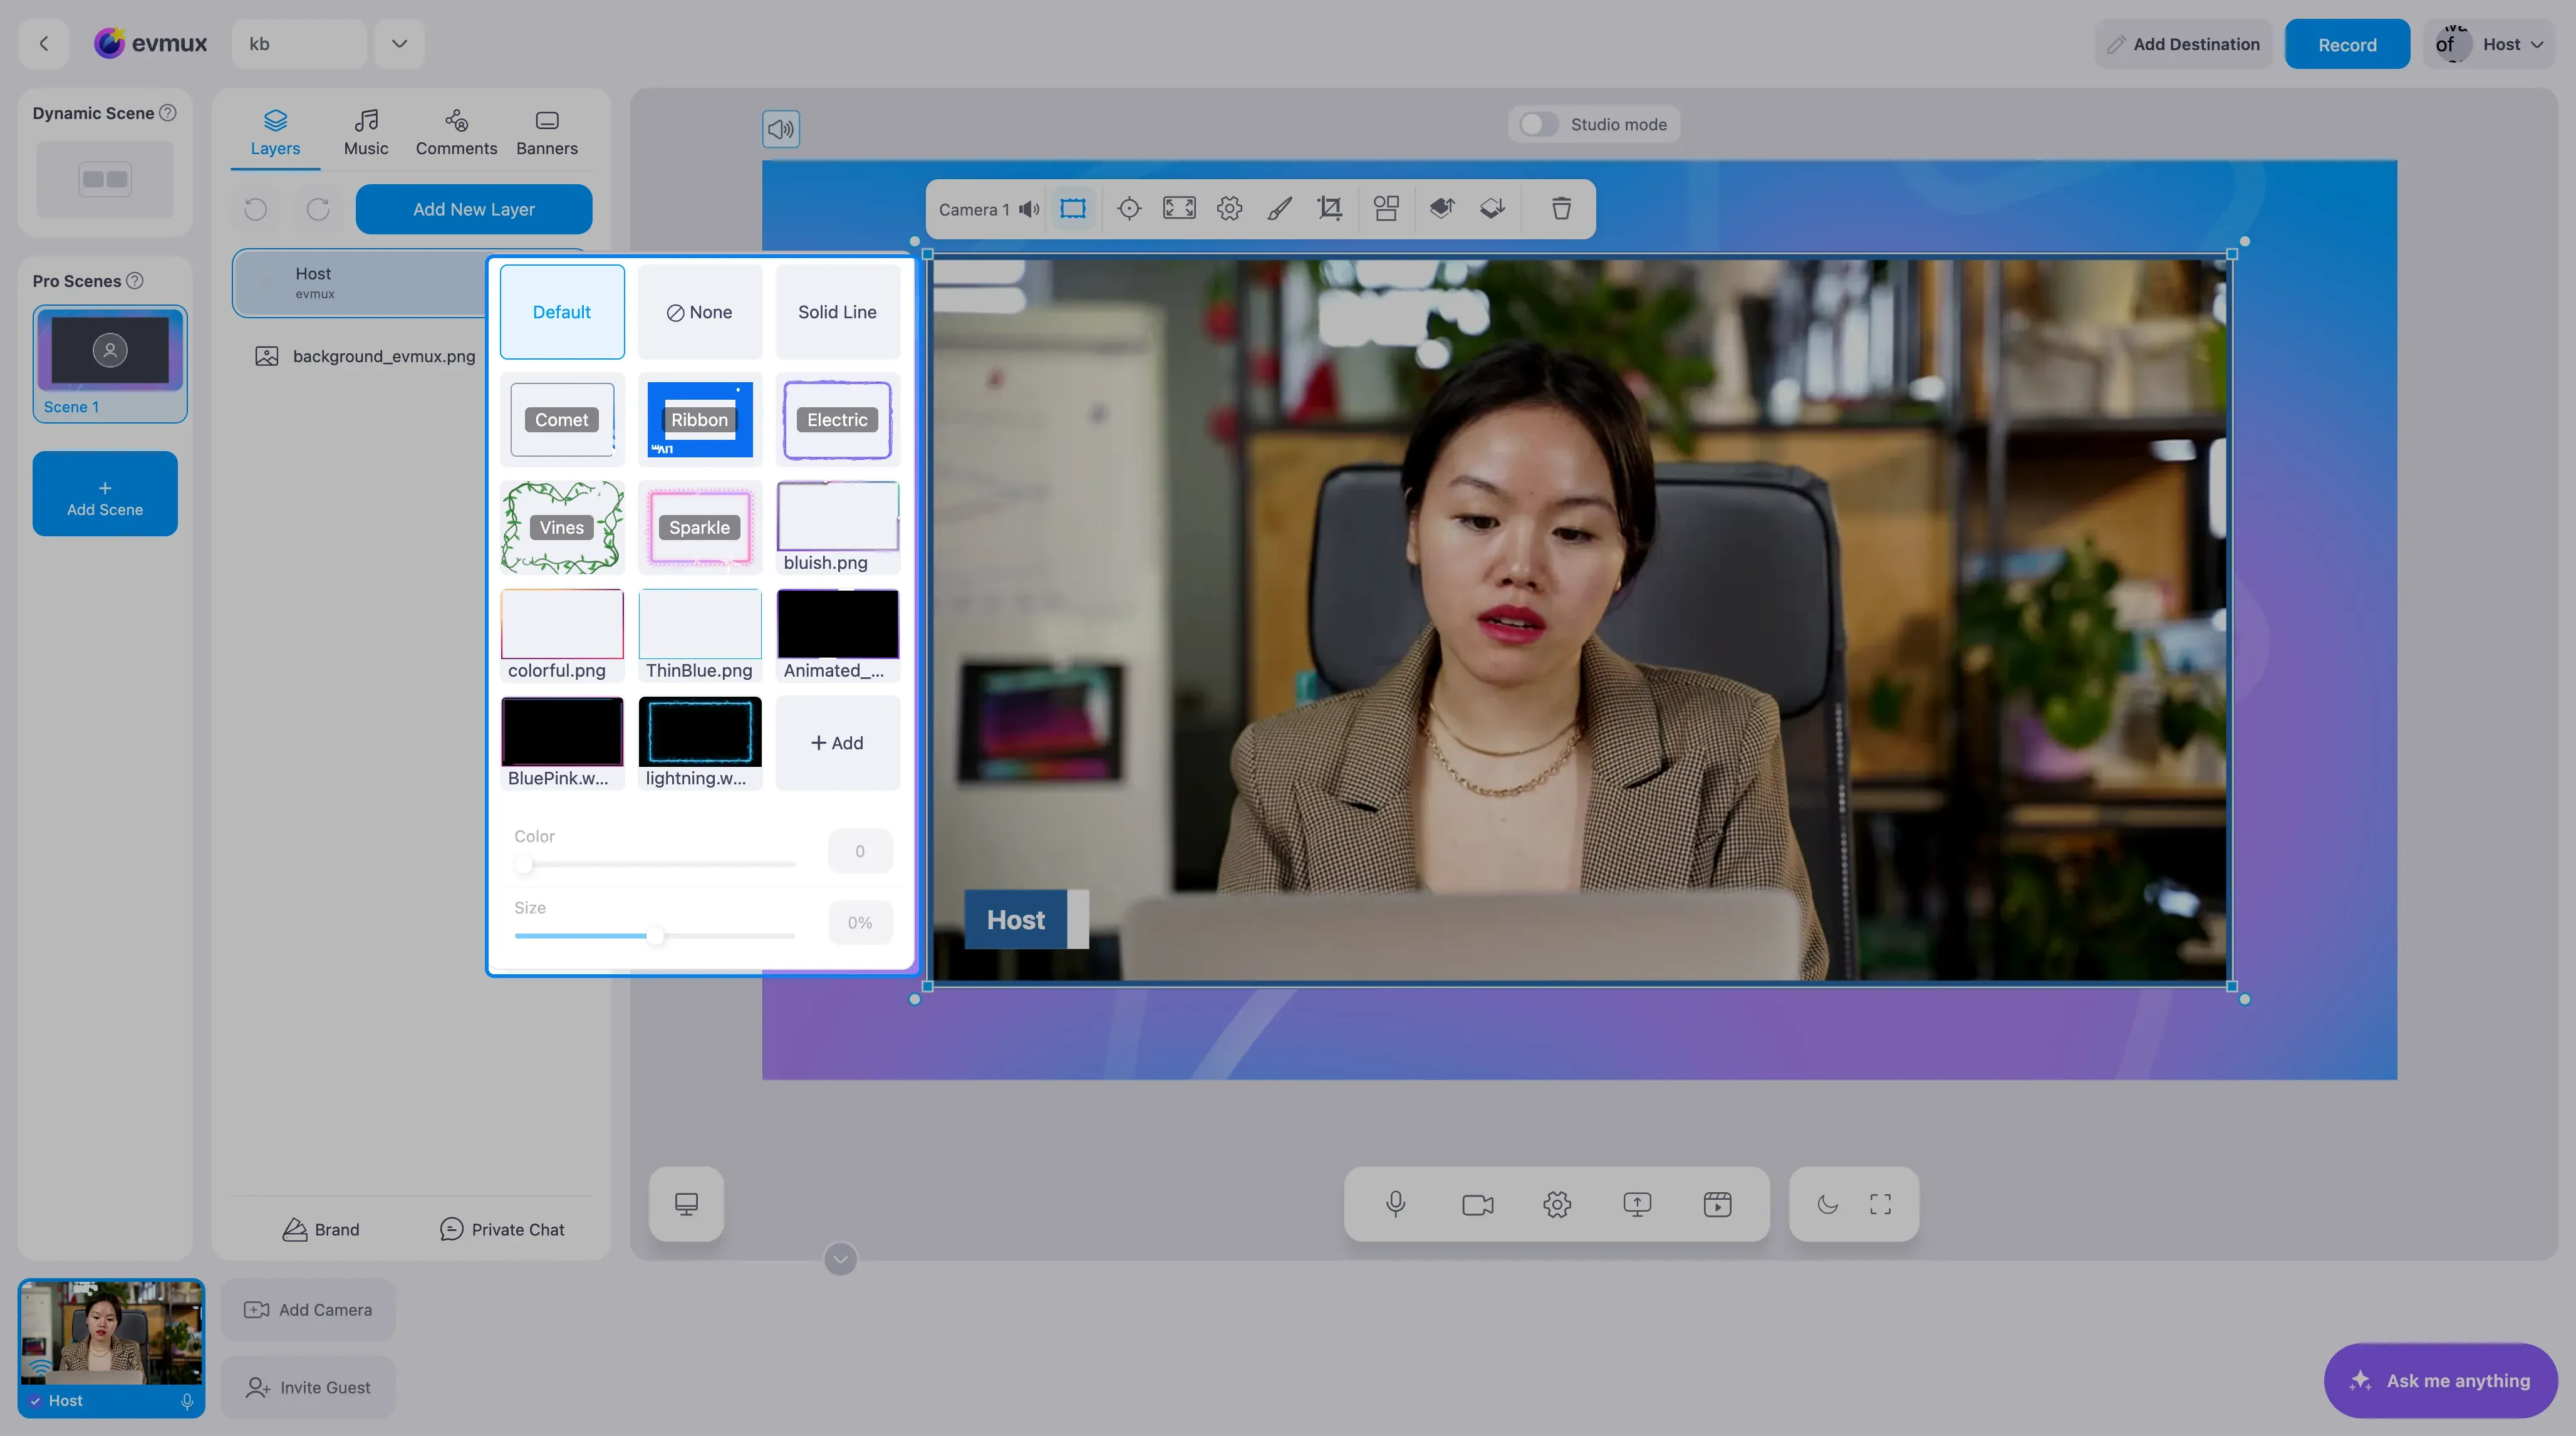Mute Camera 1 speaker icon in toolbar
Image resolution: width=2576 pixels, height=1436 pixels.
[x=1029, y=209]
